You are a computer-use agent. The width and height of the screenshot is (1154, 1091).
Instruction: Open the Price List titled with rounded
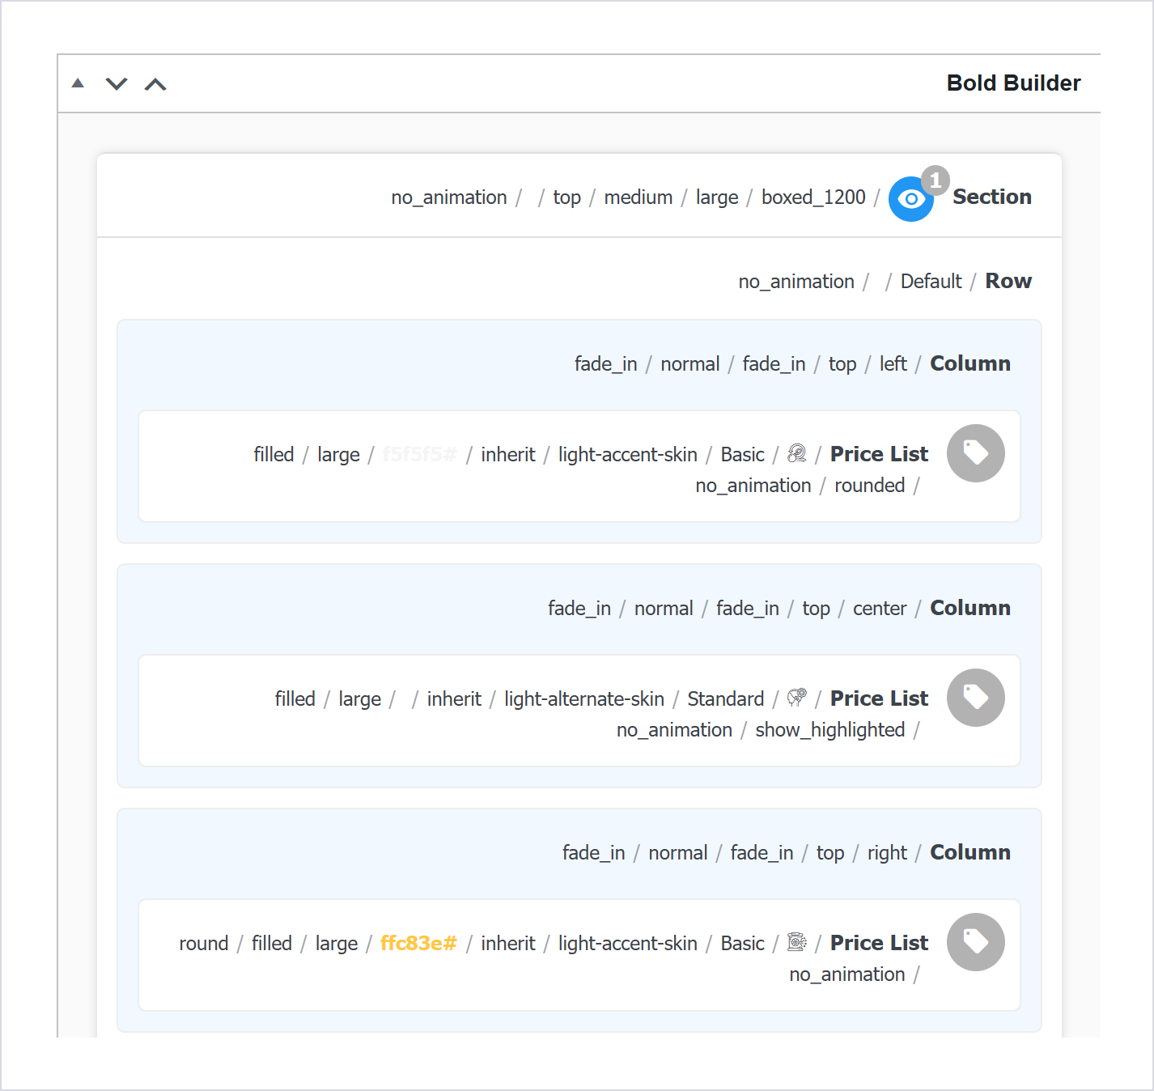(x=879, y=454)
